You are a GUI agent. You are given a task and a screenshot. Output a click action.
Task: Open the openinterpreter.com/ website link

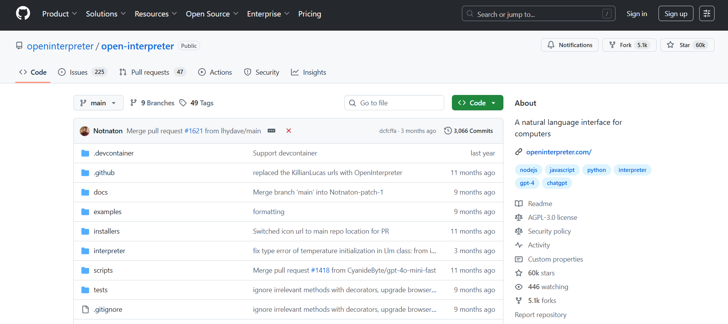pos(559,152)
